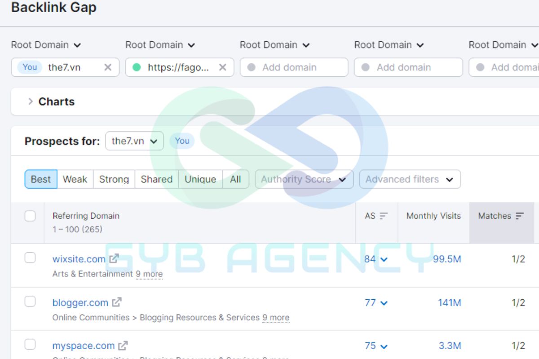Open the wixsite.com domain link
The height and width of the screenshot is (359, 539).
click(x=79, y=259)
